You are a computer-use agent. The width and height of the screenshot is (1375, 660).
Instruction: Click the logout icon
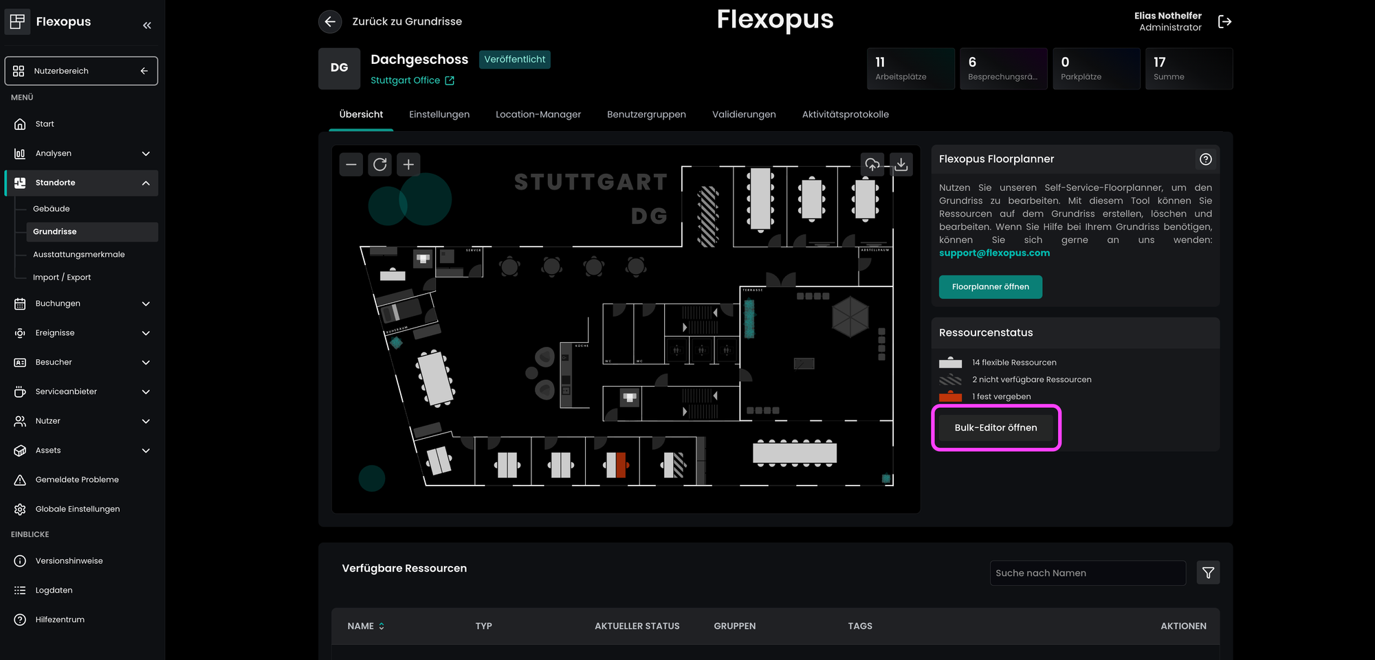[1224, 22]
